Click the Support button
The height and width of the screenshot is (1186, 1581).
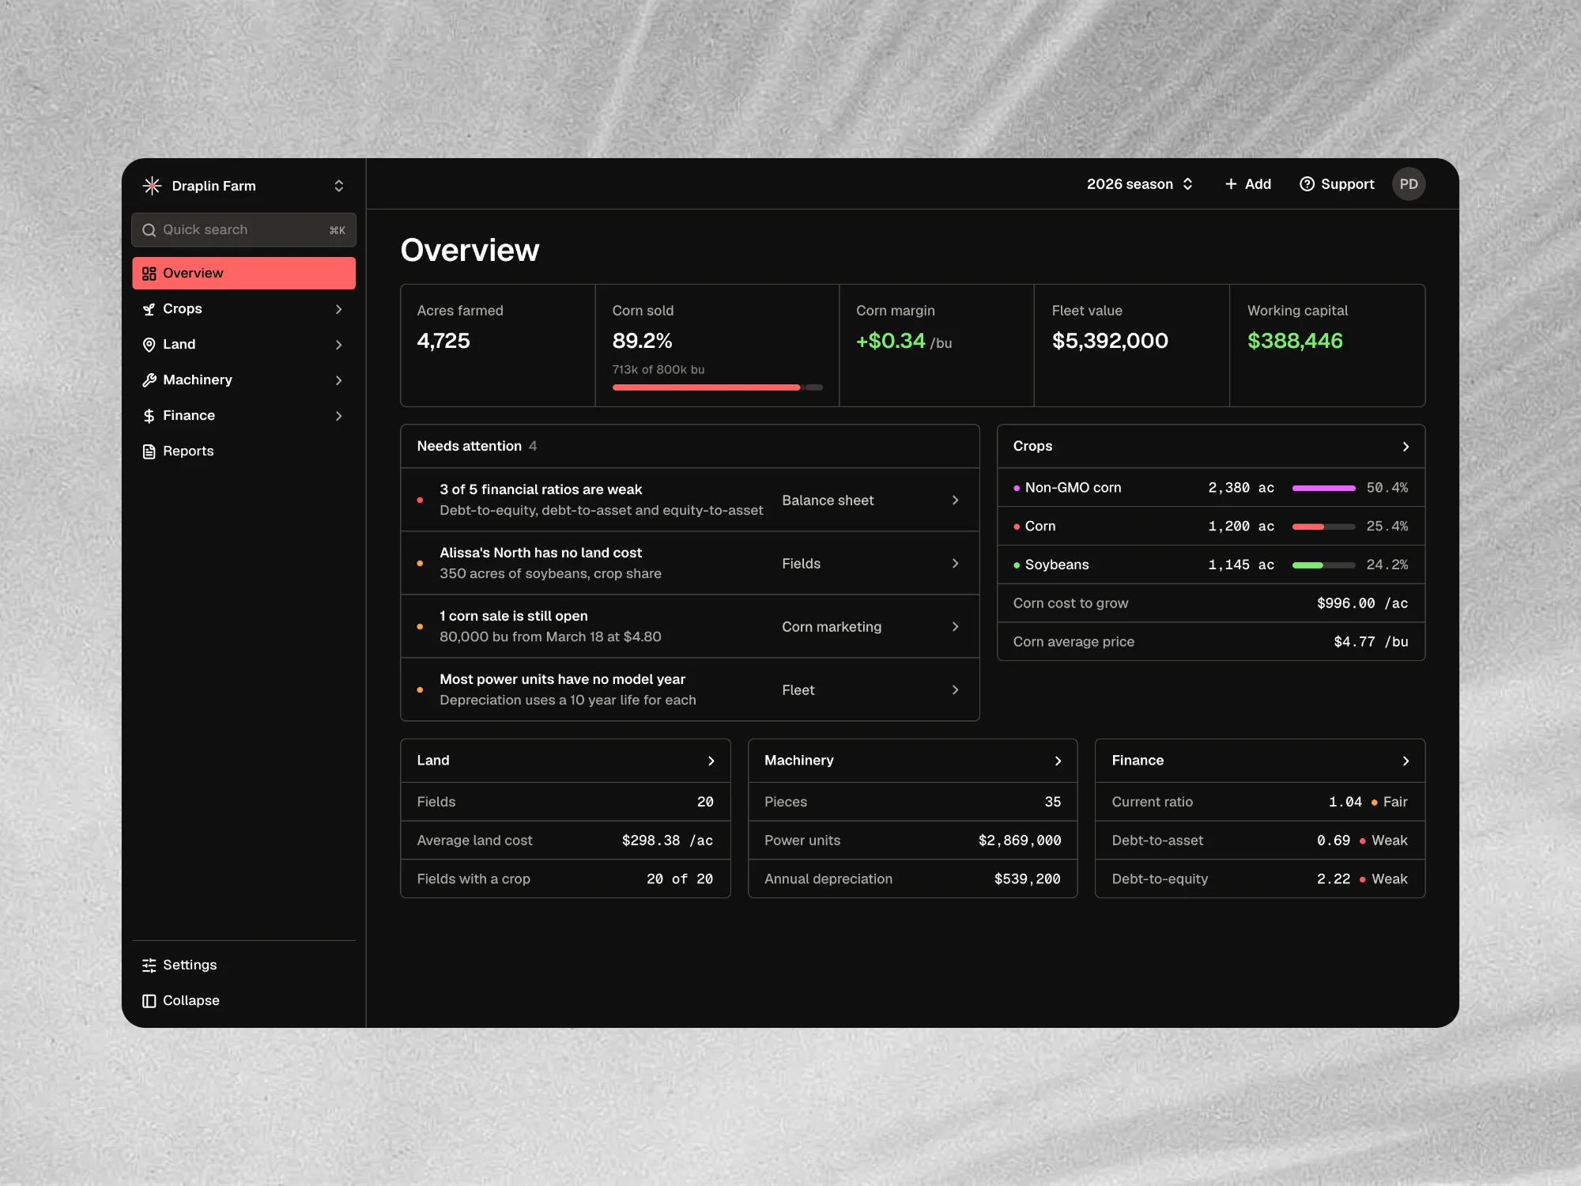1337,184
